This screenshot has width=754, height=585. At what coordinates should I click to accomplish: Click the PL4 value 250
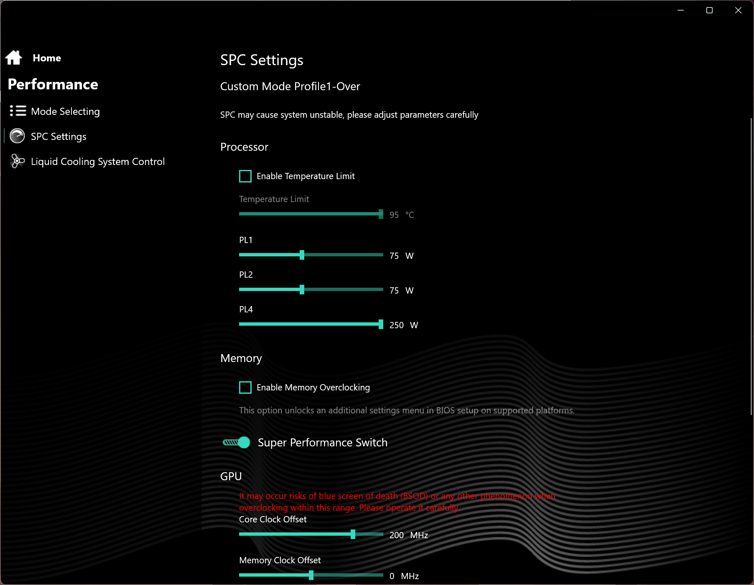click(x=397, y=325)
